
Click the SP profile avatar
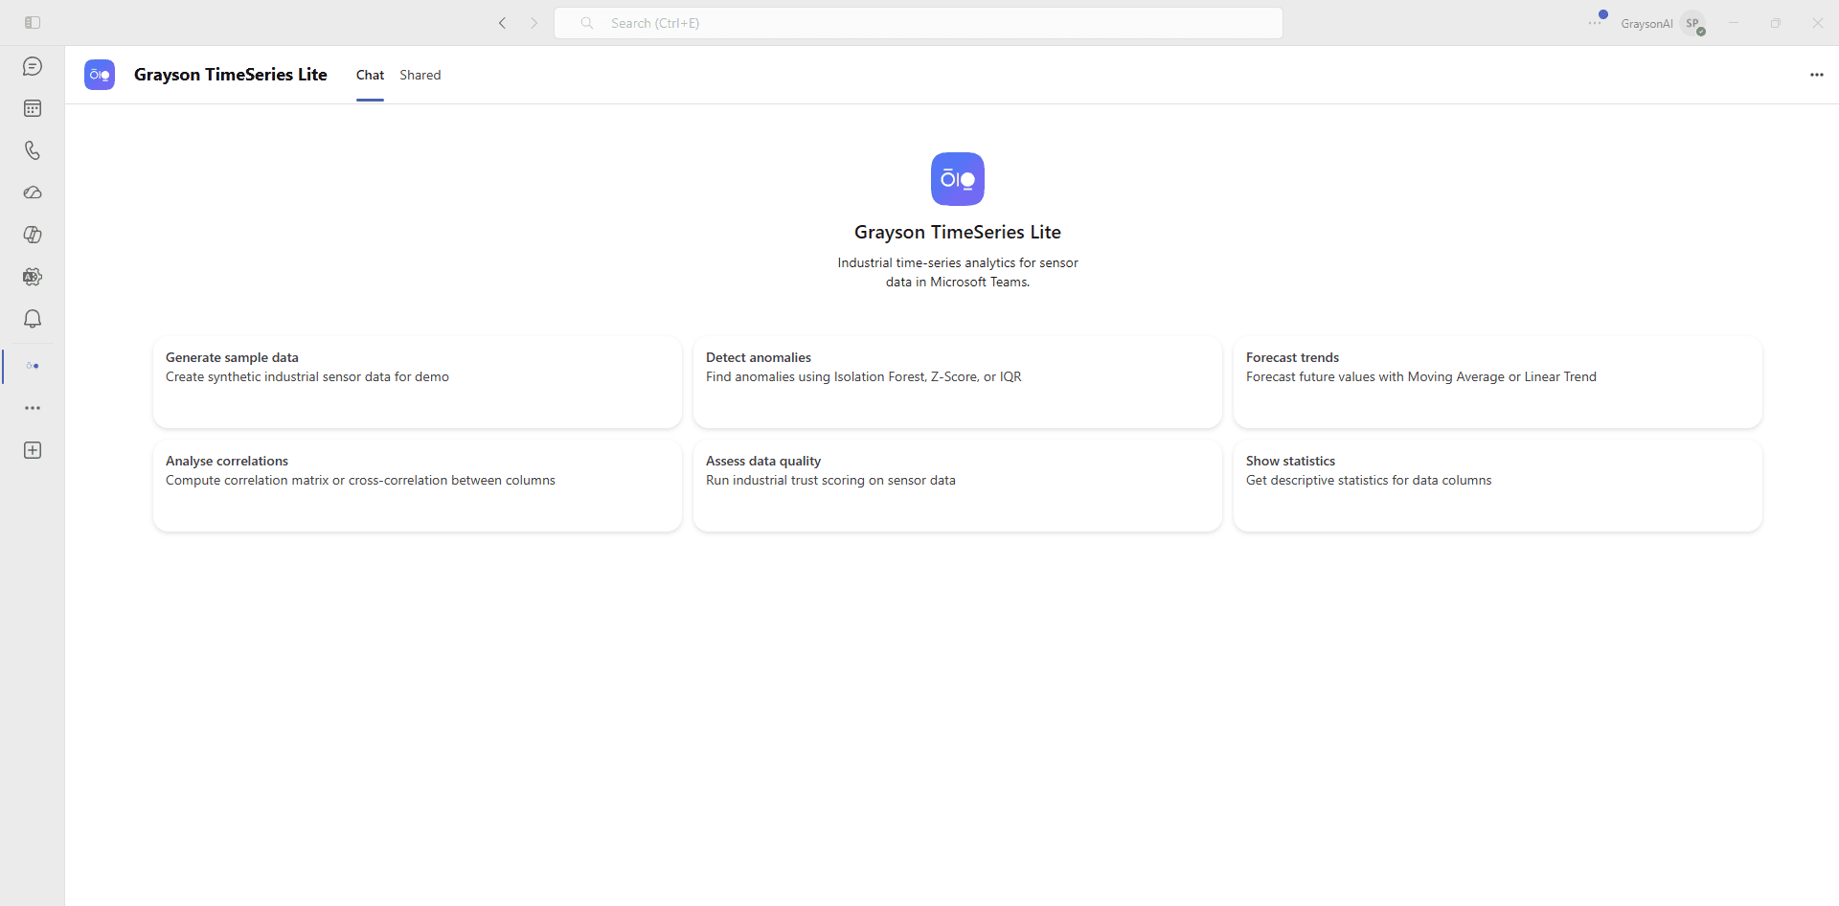[1693, 23]
